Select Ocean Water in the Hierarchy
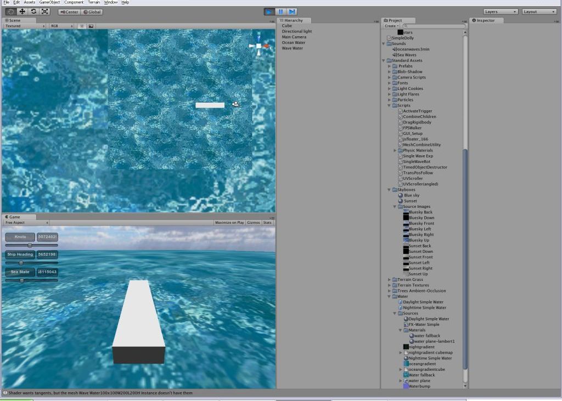Viewport: 562px width, 401px height. tap(293, 43)
